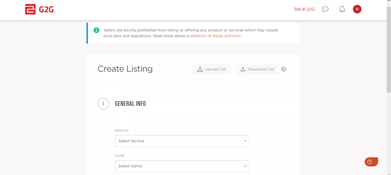Screen dimensions: 391x175
Task: Go to Sell at G2G
Action: (x=304, y=9)
